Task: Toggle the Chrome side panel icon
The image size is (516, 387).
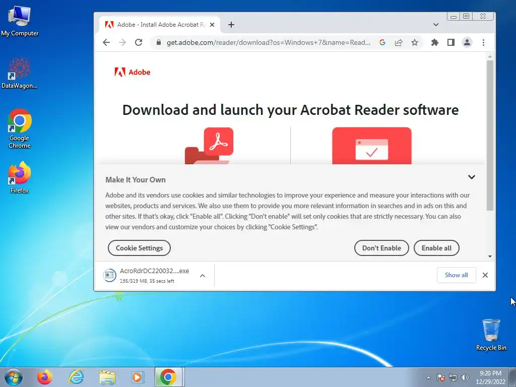Action: coord(451,42)
